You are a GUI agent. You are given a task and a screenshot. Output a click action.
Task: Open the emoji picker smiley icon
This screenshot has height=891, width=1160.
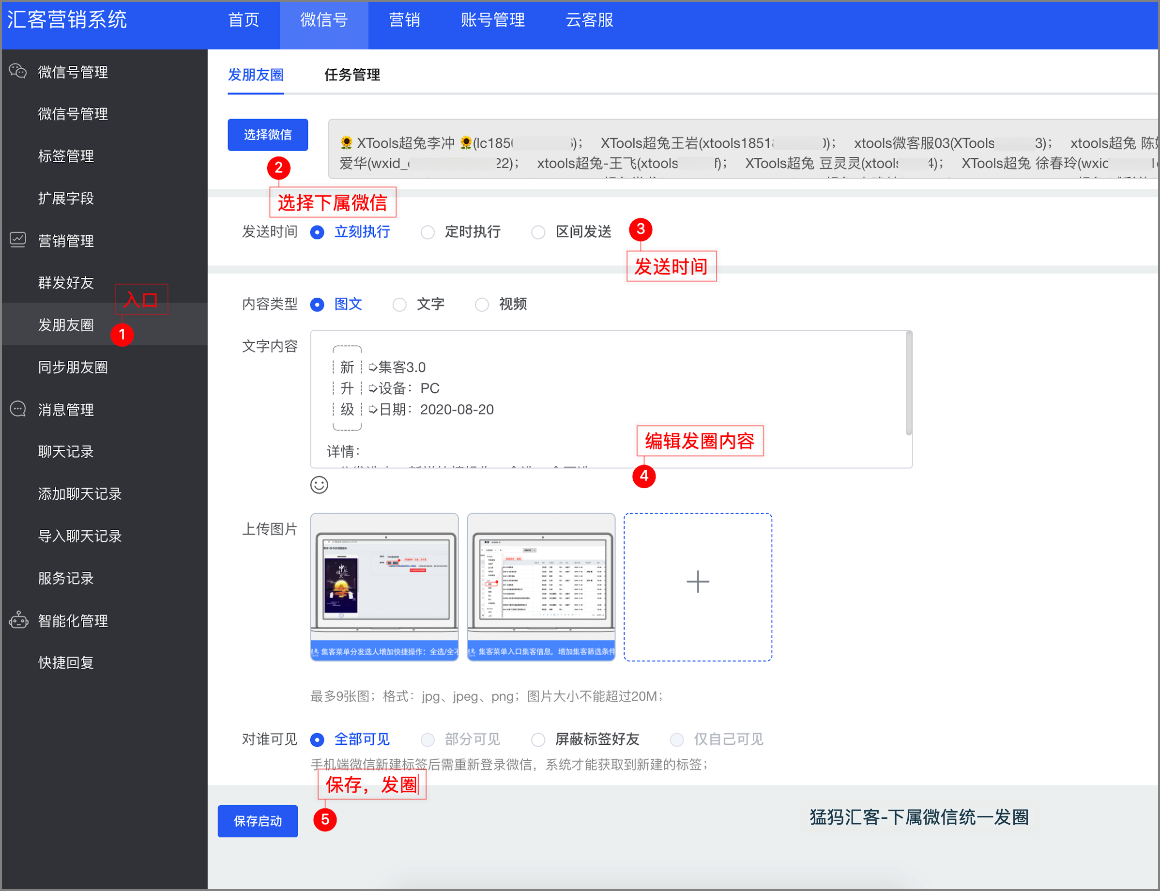pos(319,485)
